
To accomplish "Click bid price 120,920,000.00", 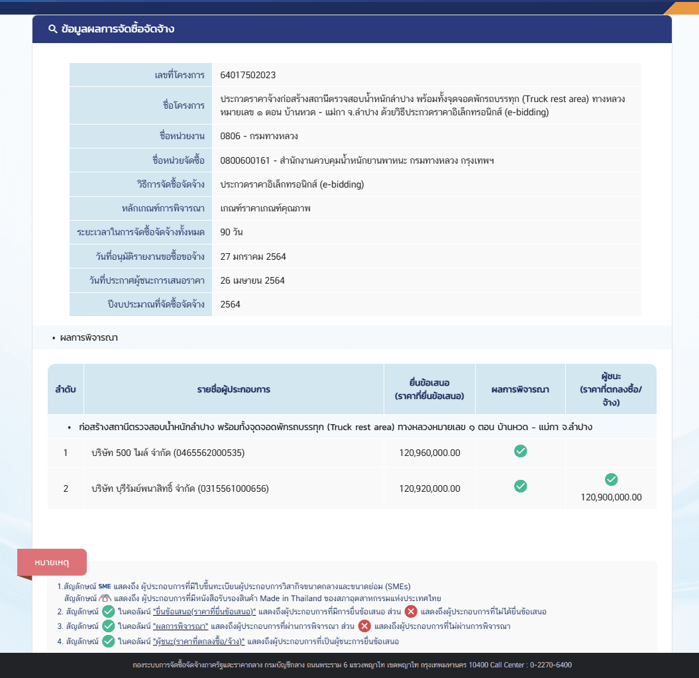I will click(430, 488).
